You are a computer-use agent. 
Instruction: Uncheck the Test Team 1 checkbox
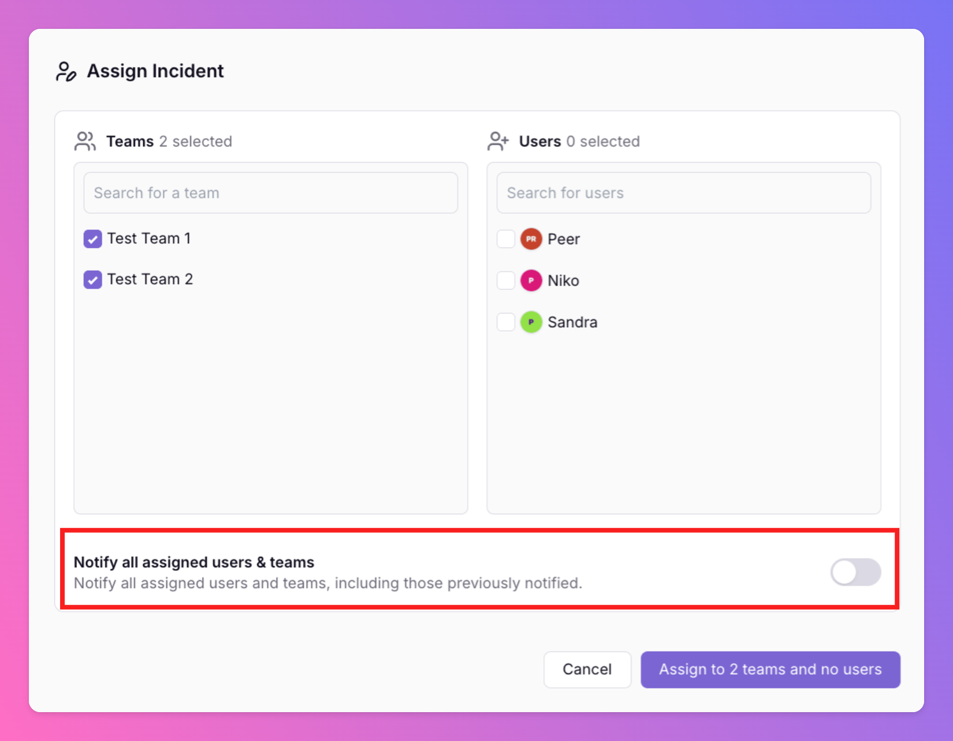[x=93, y=239]
